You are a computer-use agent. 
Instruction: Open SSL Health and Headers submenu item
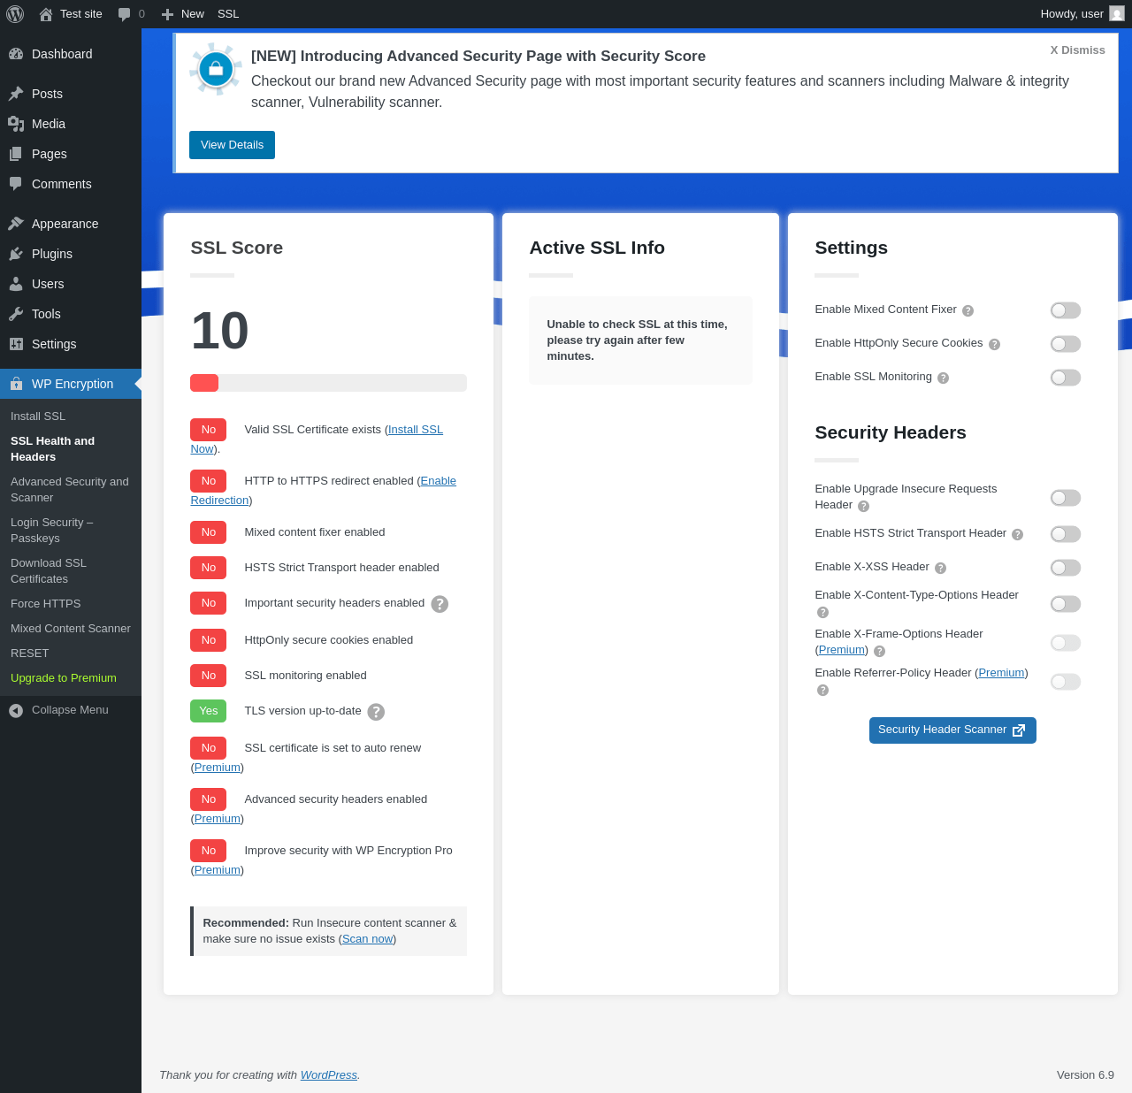coord(71,449)
